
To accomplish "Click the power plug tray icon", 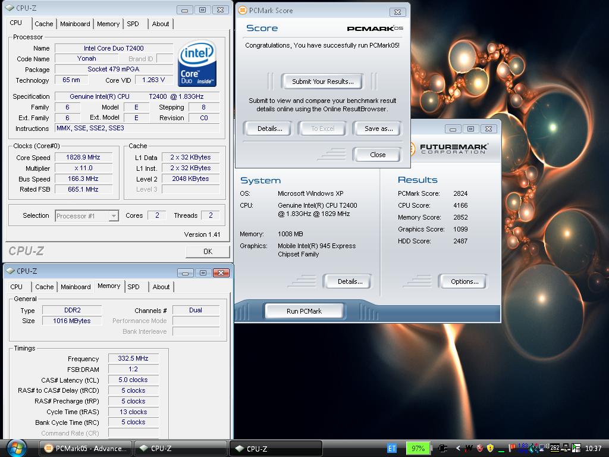I will coord(442,449).
